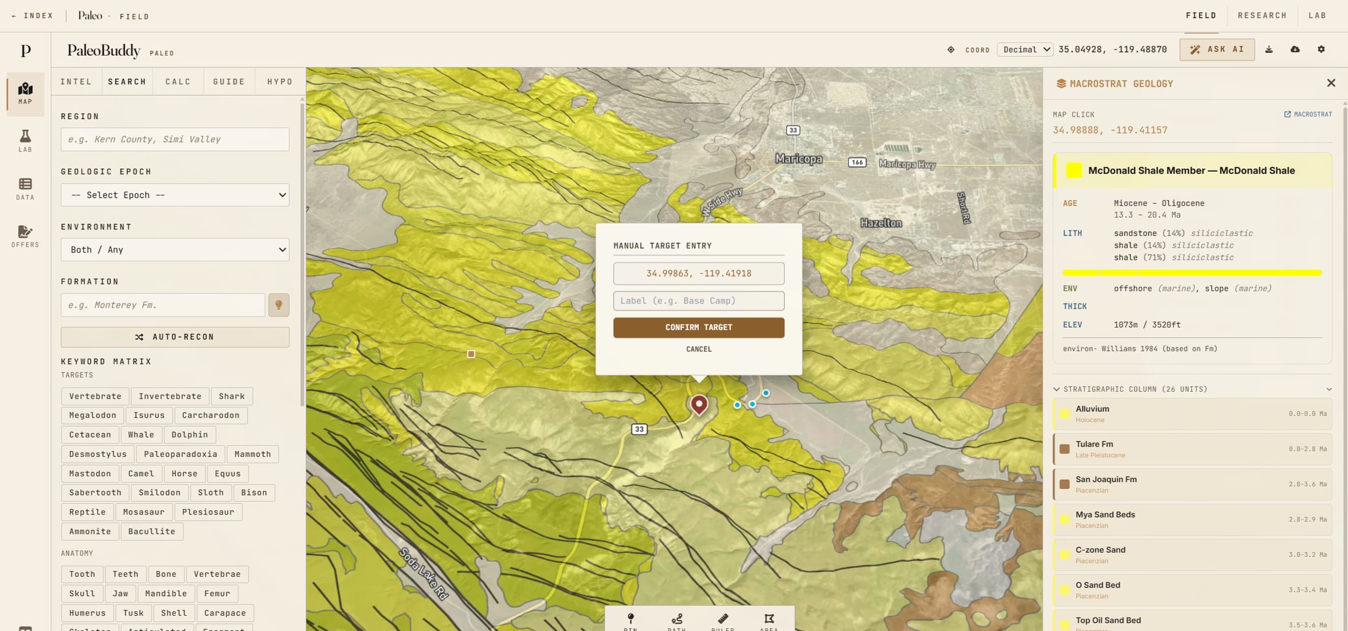Click the brown Tulare Fm color swatch
The height and width of the screenshot is (631, 1348).
pyautogui.click(x=1064, y=449)
